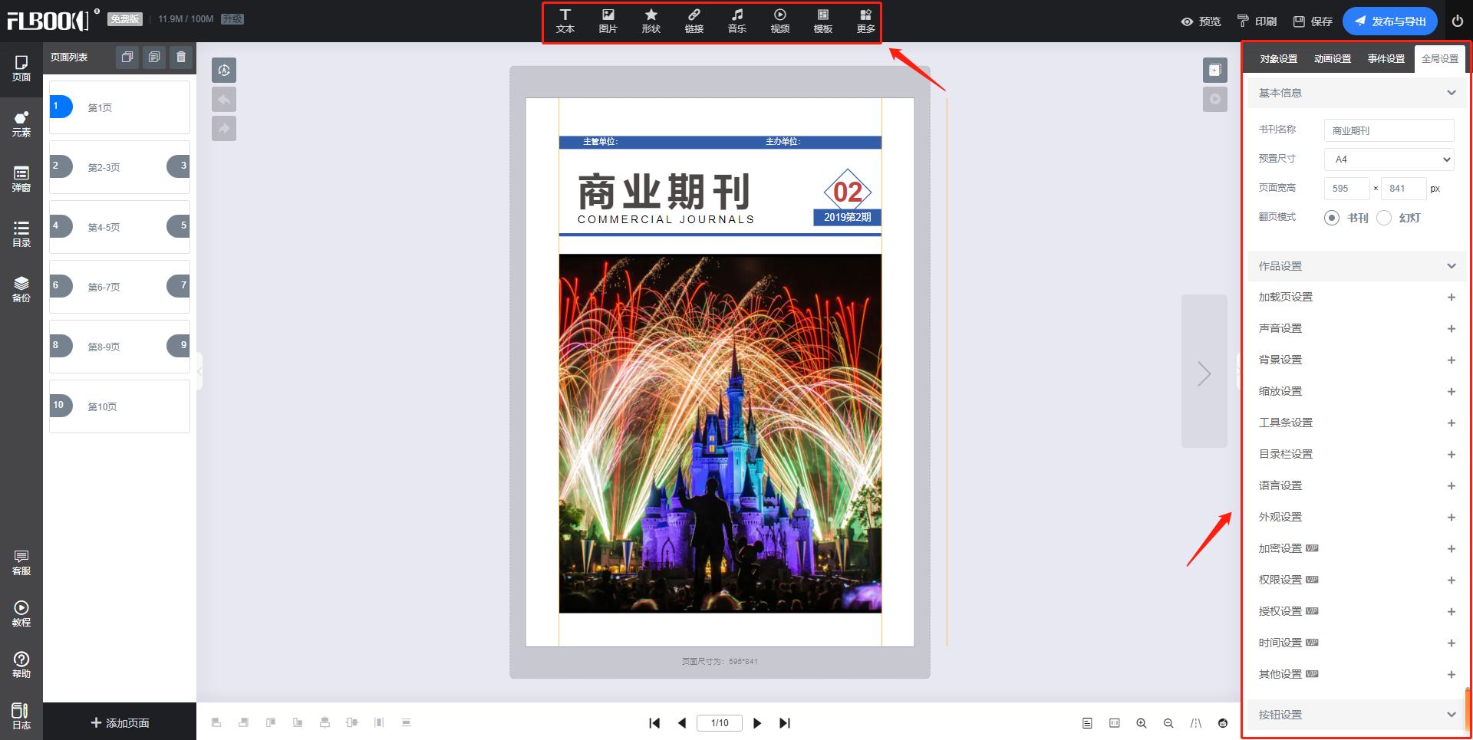The height and width of the screenshot is (740, 1473).
Task: Click next-page arrow beside canvas
Action: pos(1204,373)
